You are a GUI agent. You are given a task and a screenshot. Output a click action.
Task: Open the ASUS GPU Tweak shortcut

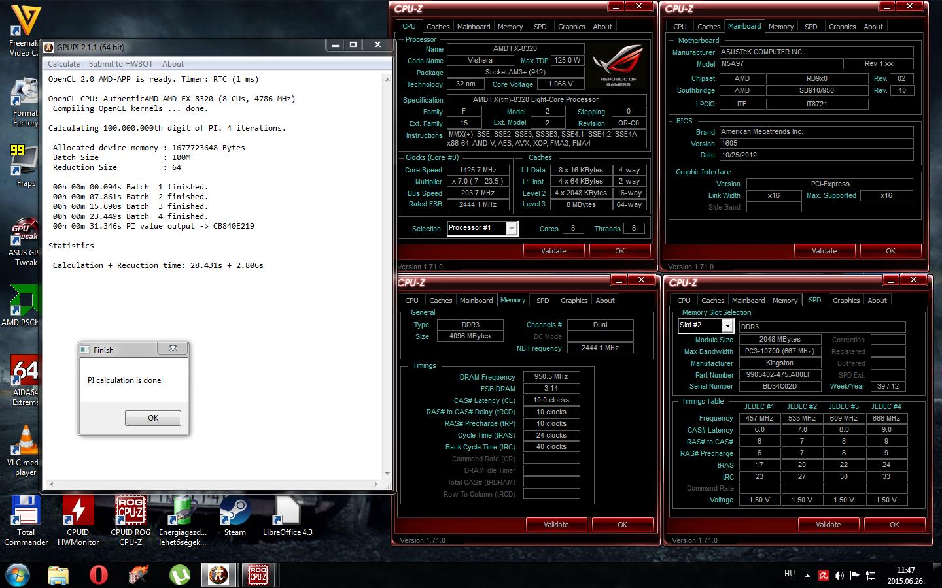[25, 242]
